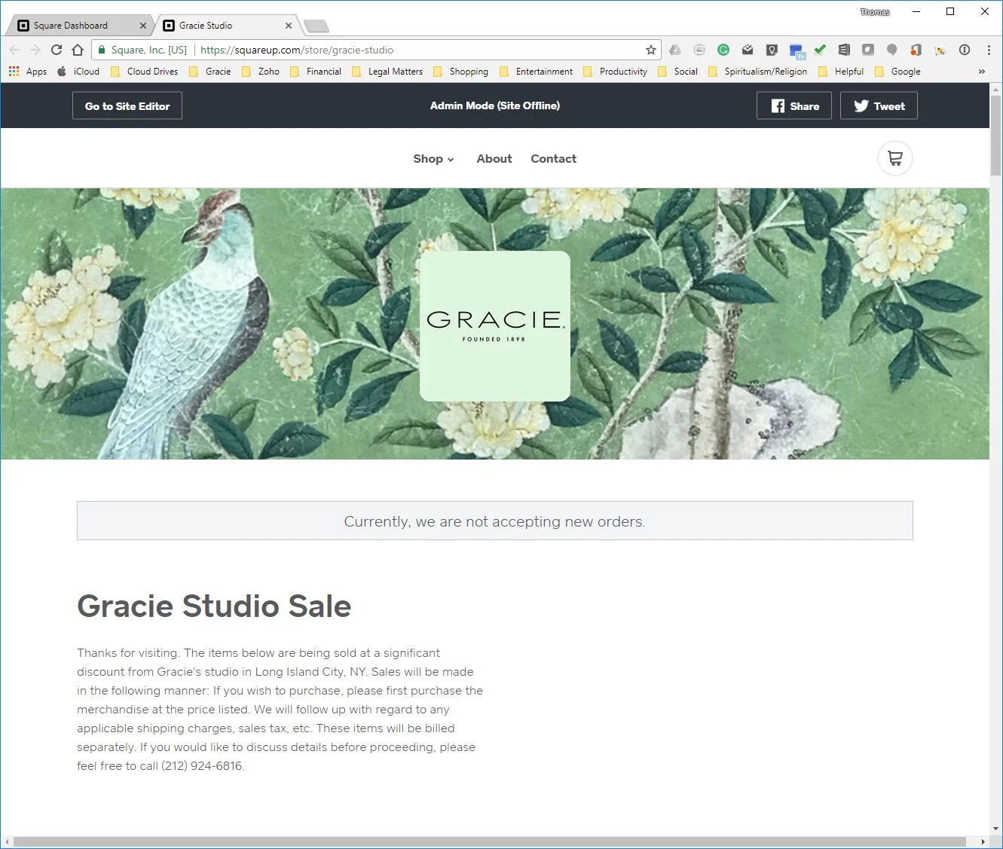Go to the browser home page icon
This screenshot has height=849, width=1003.
coord(78,50)
